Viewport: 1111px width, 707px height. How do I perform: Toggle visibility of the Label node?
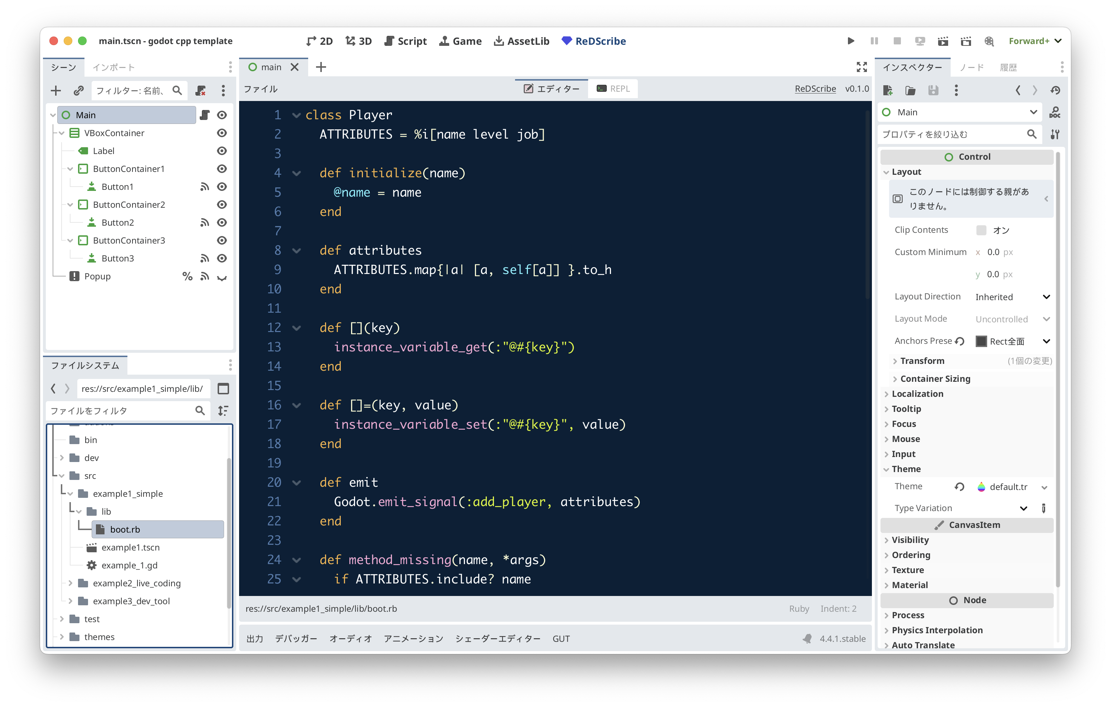(x=222, y=151)
